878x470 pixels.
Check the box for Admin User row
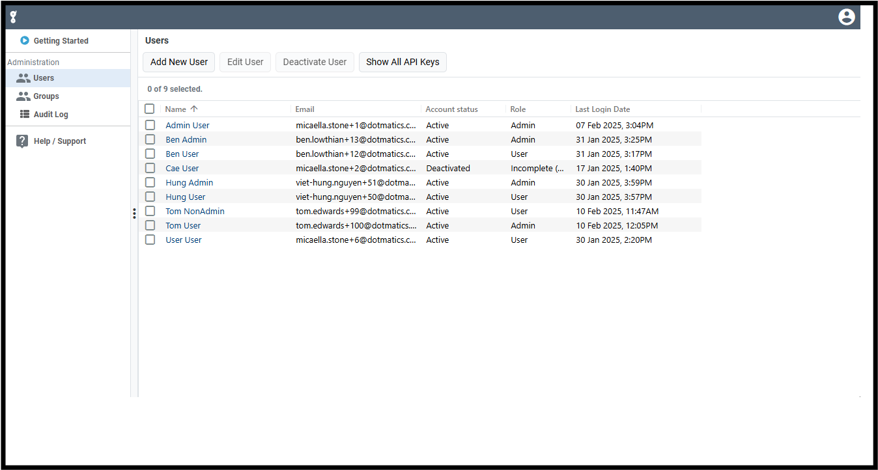coord(150,125)
